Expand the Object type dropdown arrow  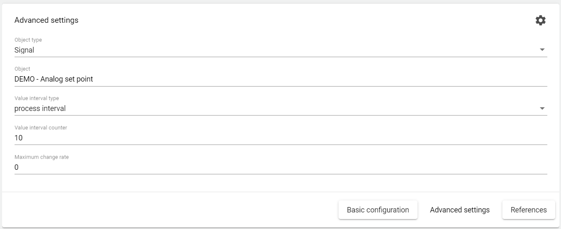(x=542, y=50)
